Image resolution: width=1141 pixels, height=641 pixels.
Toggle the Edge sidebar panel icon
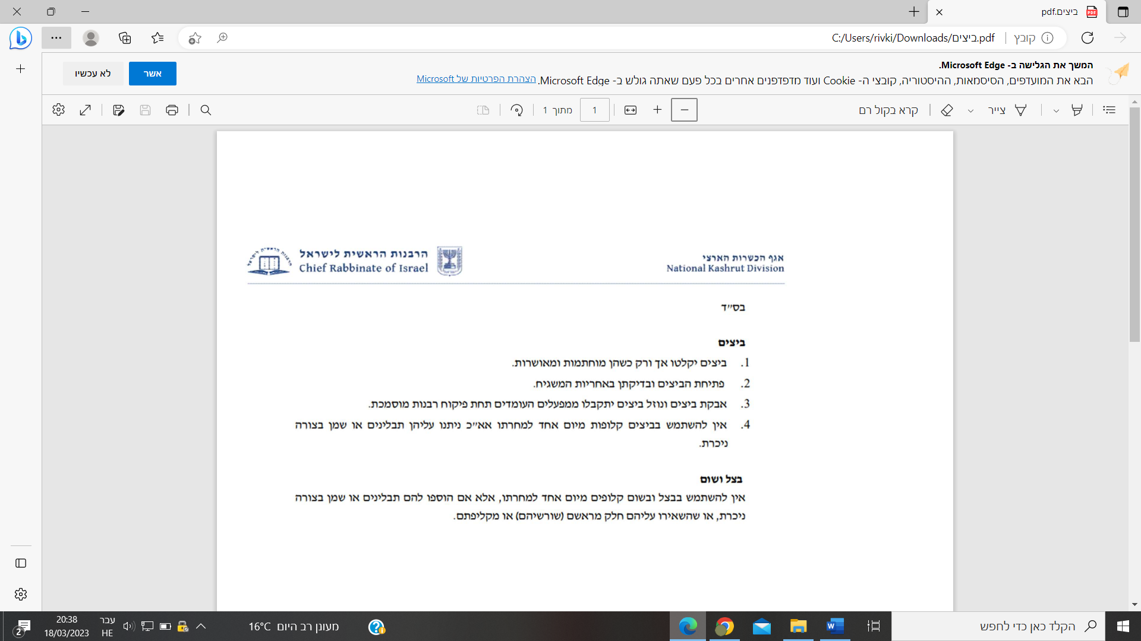tap(21, 563)
